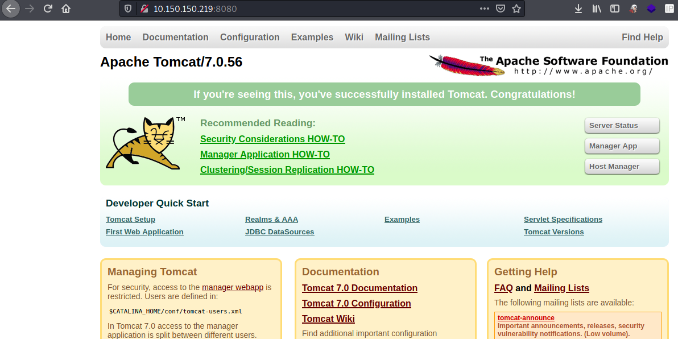Follow the manager webapp link
This screenshot has width=678, height=339.
tap(233, 287)
